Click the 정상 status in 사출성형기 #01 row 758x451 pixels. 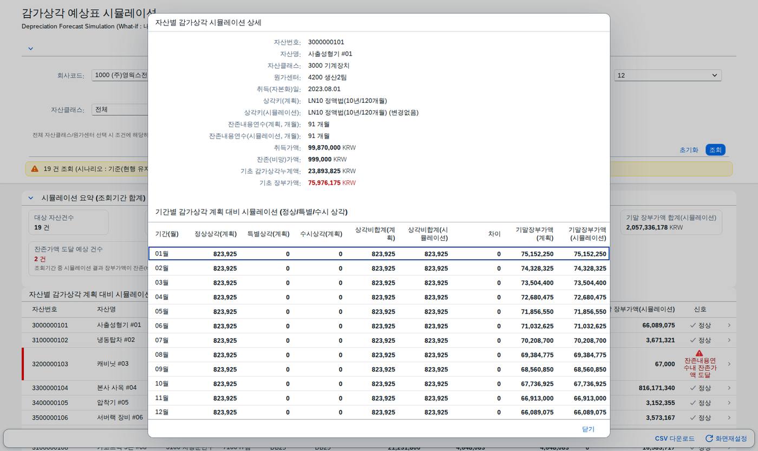700,325
